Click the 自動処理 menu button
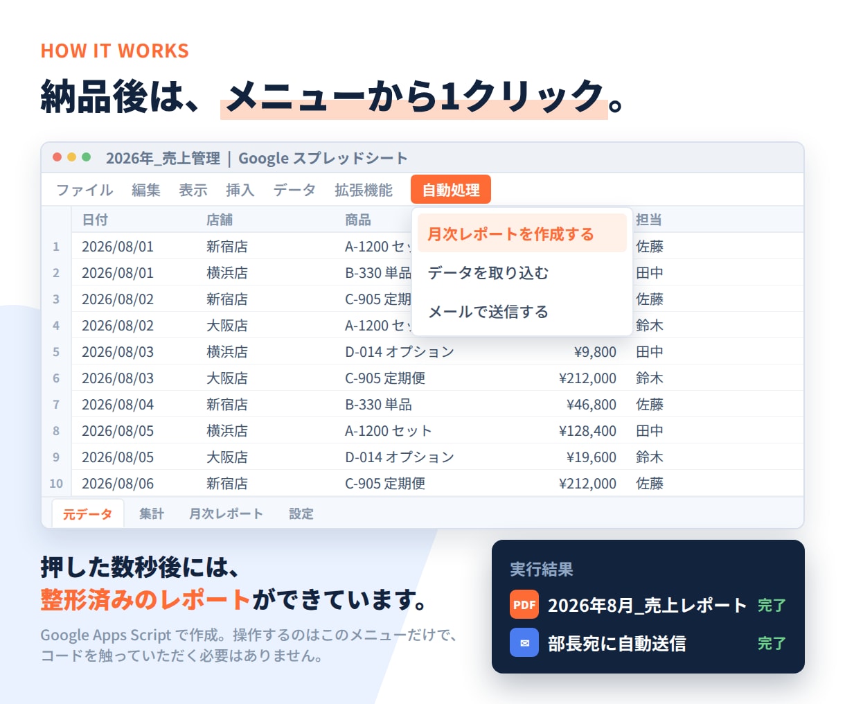The image size is (845, 704). tap(451, 189)
